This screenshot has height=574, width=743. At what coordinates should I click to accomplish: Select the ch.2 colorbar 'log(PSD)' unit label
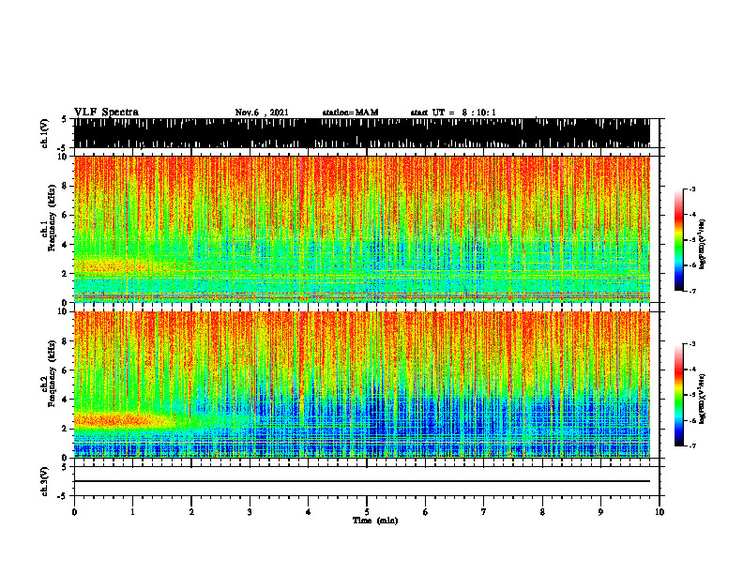pos(703,399)
